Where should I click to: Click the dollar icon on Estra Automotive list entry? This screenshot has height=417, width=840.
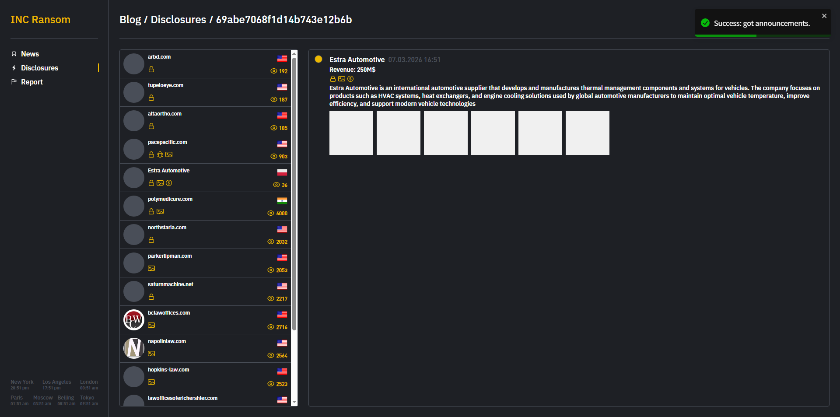(x=169, y=183)
